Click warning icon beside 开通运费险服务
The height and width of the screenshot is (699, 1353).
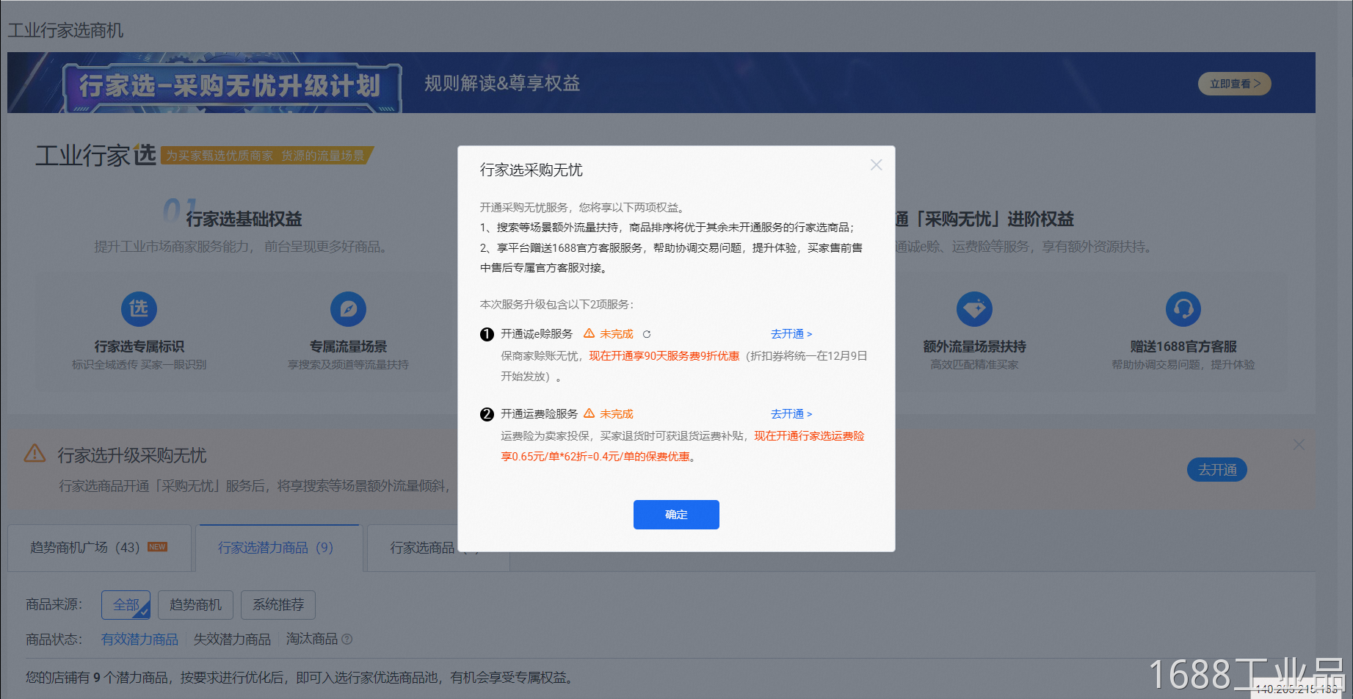click(589, 413)
